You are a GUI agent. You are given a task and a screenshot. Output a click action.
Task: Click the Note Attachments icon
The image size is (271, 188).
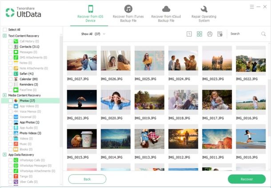[16, 68]
